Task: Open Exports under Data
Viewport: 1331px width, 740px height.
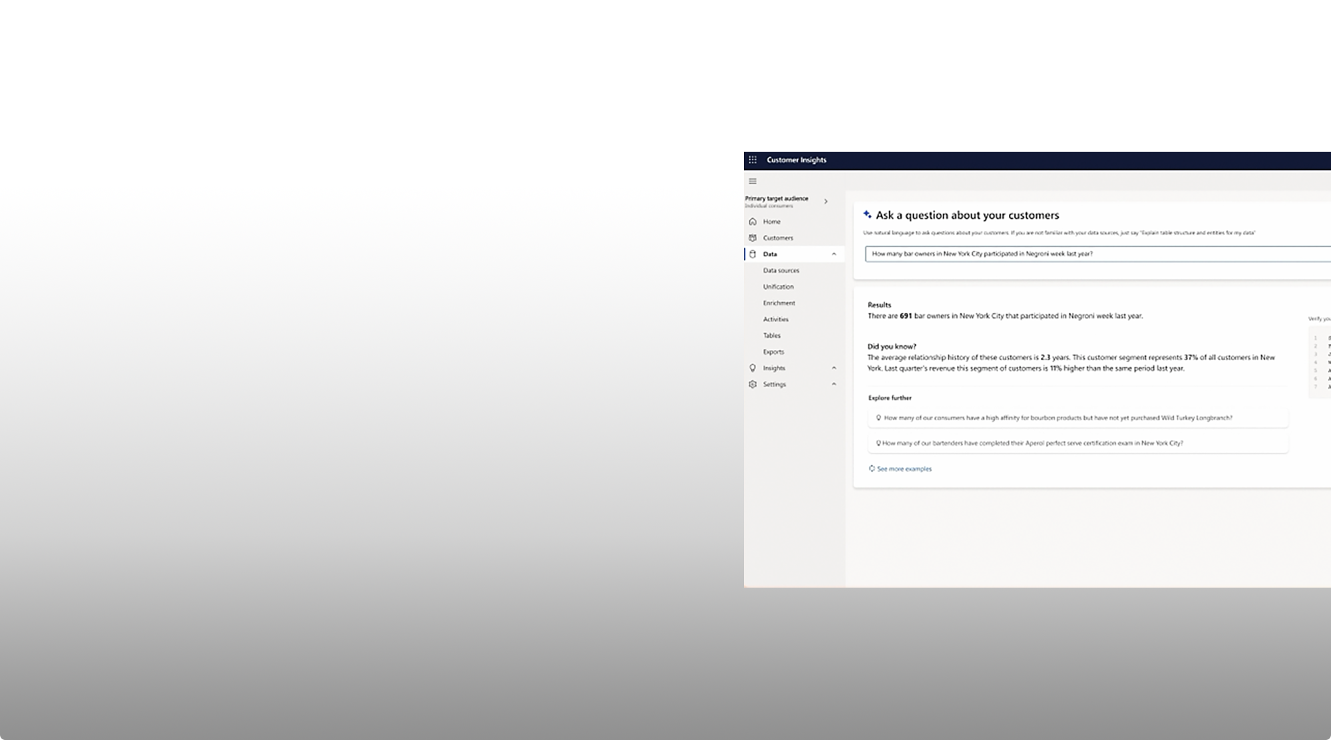Action: [773, 352]
